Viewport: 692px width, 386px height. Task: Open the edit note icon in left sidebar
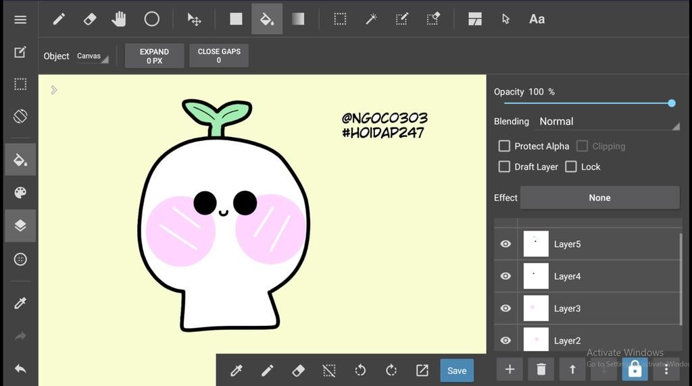[x=20, y=52]
